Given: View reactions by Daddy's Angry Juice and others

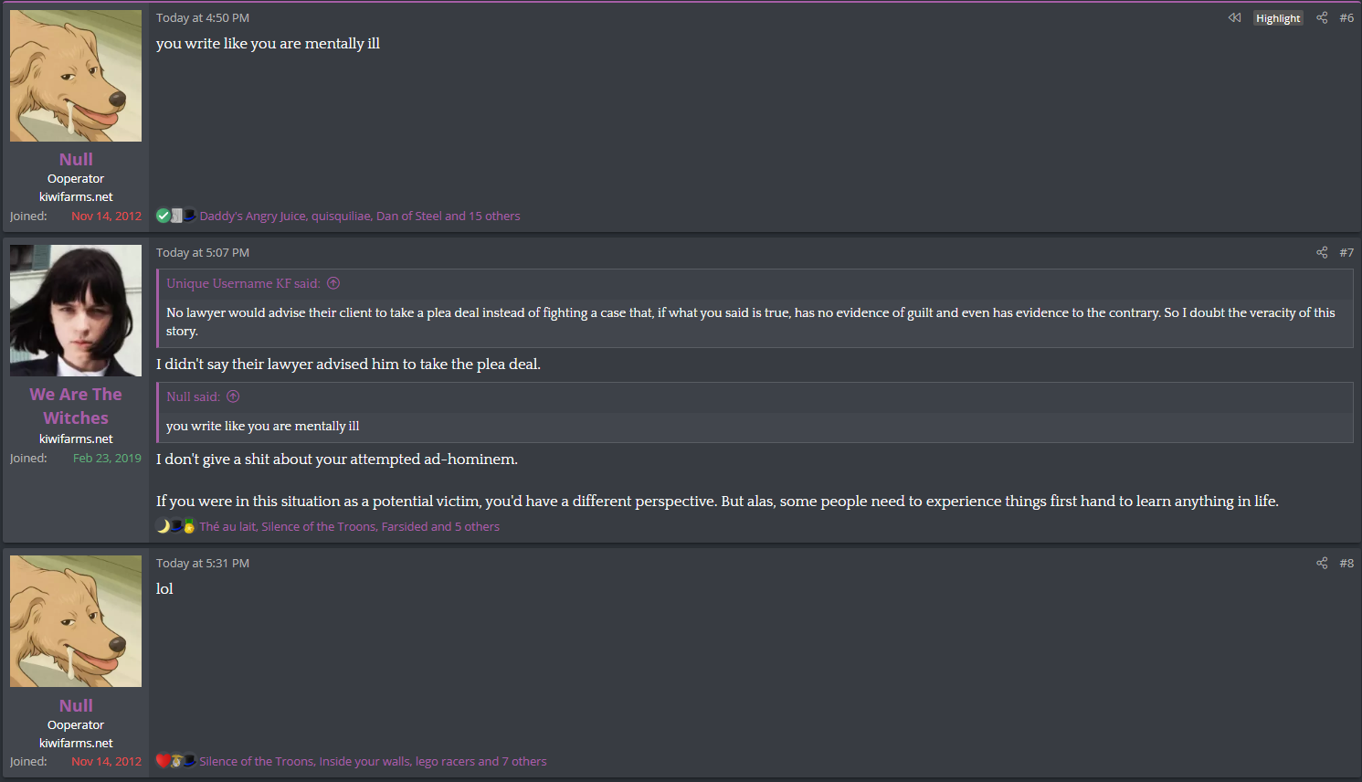Looking at the screenshot, I should point(360,216).
